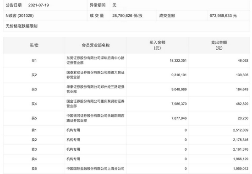The image size is (252, 174).
Task: Select buy amount 9,048,989
Action: point(179,90)
